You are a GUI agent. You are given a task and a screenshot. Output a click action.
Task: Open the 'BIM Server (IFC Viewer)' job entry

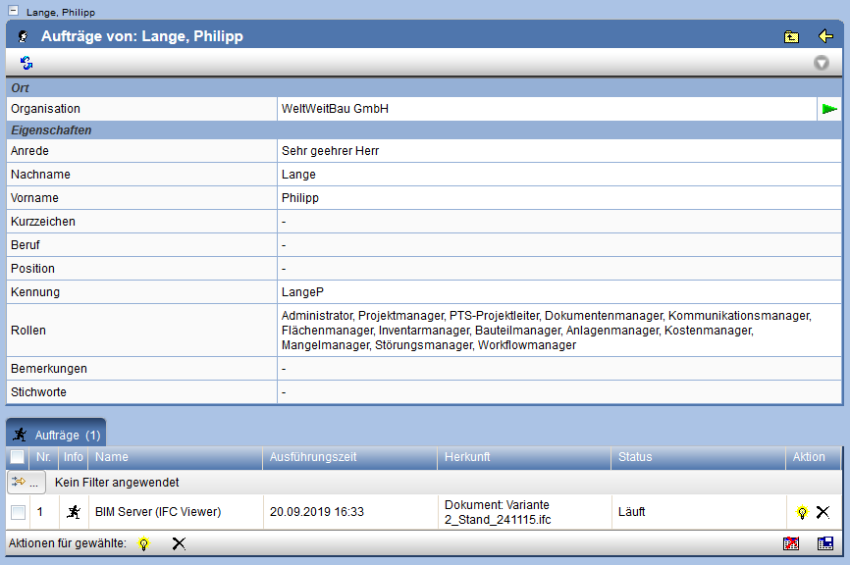(157, 512)
